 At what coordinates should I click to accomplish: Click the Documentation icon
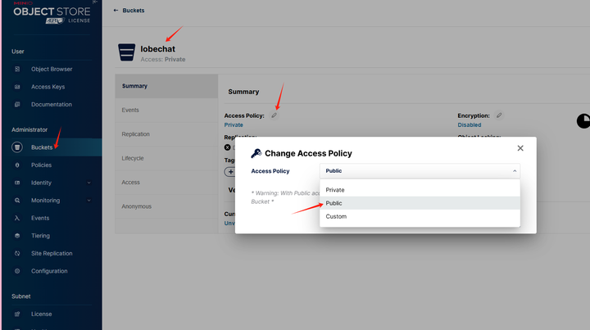(17, 105)
